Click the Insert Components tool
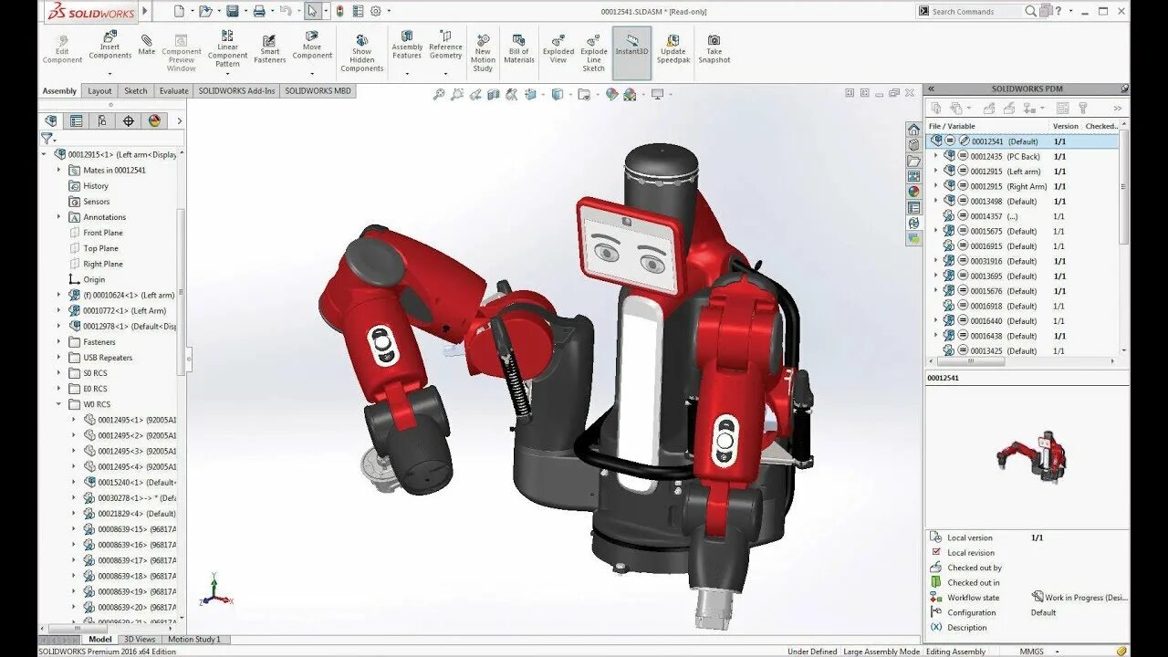Image resolution: width=1168 pixels, height=657 pixels. click(x=110, y=46)
